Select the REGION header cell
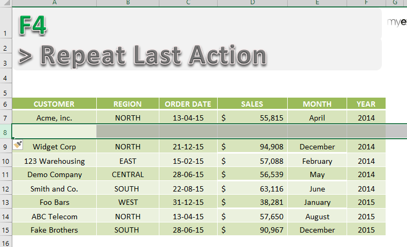 point(128,104)
